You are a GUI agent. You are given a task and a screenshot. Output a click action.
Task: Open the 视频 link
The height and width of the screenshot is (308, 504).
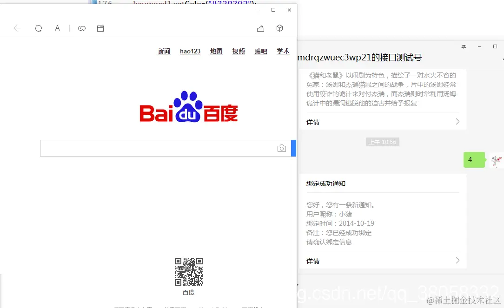(x=239, y=52)
